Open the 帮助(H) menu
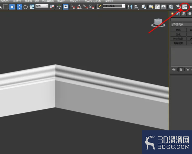This screenshot has height=154, width=192. tap(109, 1)
